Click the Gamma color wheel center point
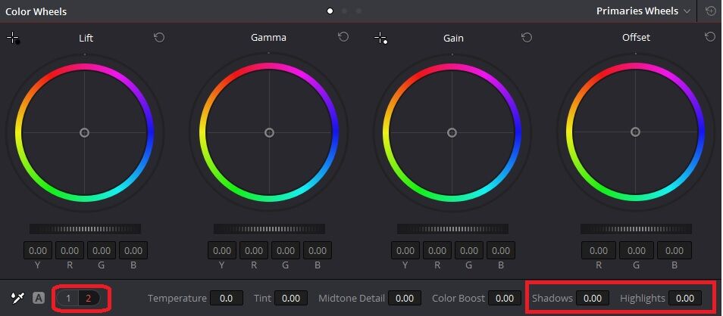The height and width of the screenshot is (316, 723). (269, 132)
